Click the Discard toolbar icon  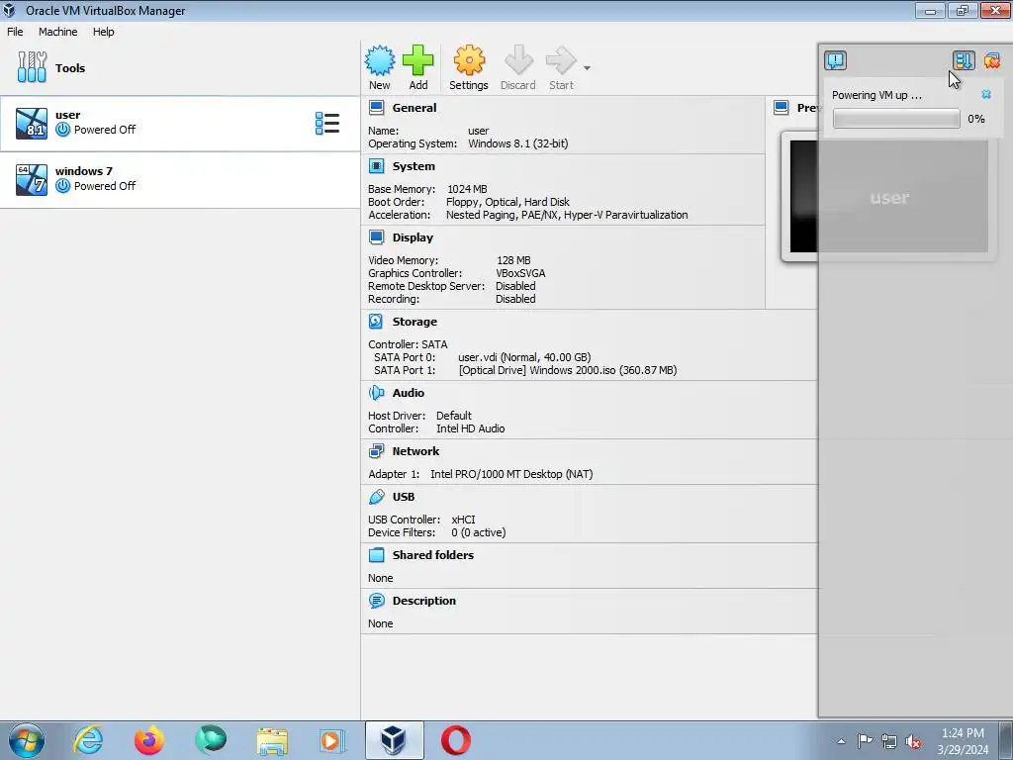(518, 60)
